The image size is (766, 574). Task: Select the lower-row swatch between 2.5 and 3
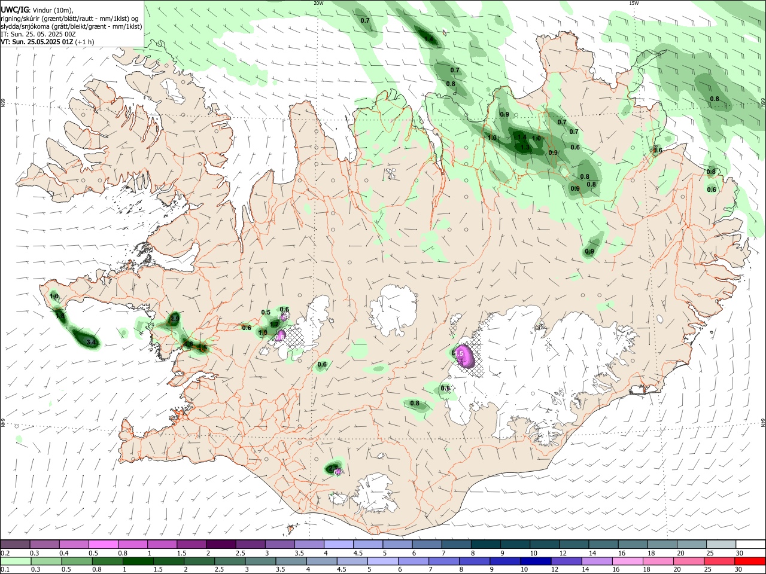(229, 561)
